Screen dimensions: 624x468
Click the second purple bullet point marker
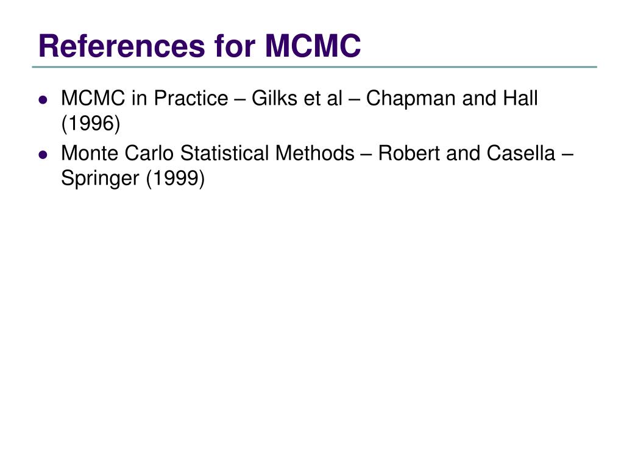43,154
